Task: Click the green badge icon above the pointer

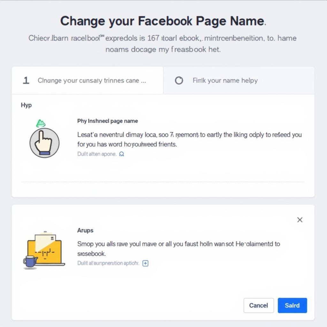Action: pos(41,123)
